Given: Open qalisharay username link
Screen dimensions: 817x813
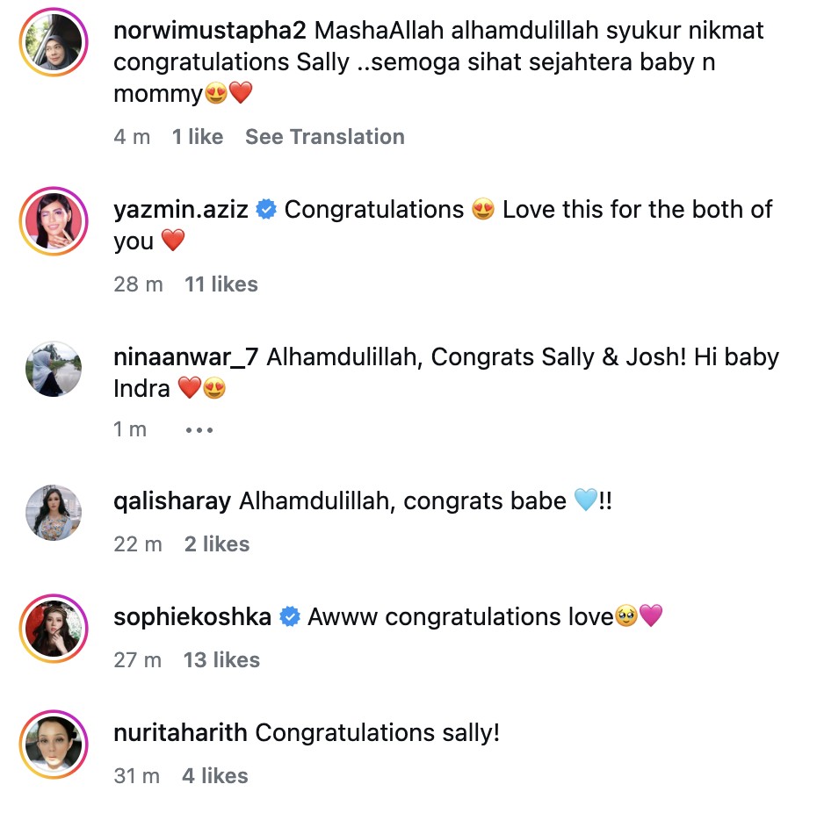Looking at the screenshot, I should click(x=172, y=501).
